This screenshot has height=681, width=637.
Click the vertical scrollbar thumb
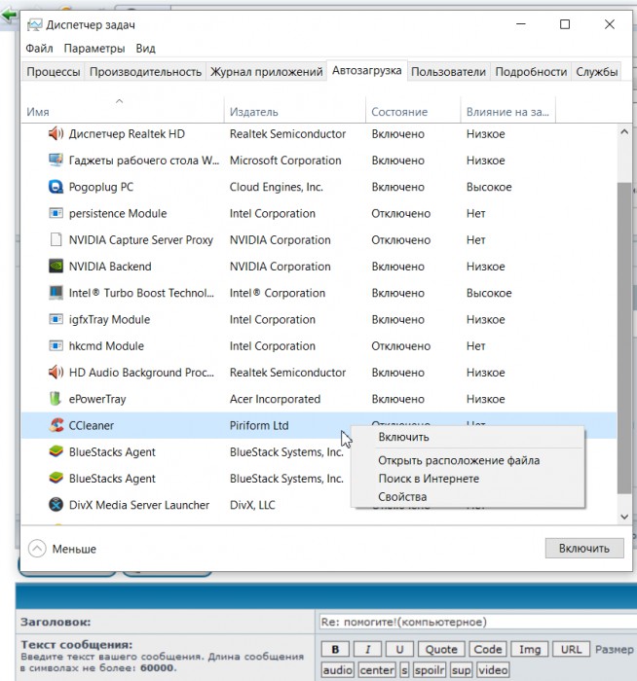624,338
